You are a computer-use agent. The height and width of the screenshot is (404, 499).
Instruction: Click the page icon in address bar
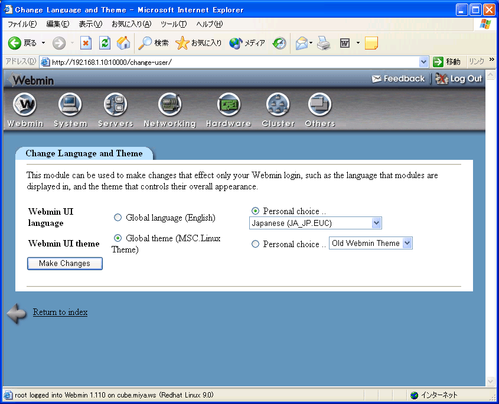coord(45,62)
